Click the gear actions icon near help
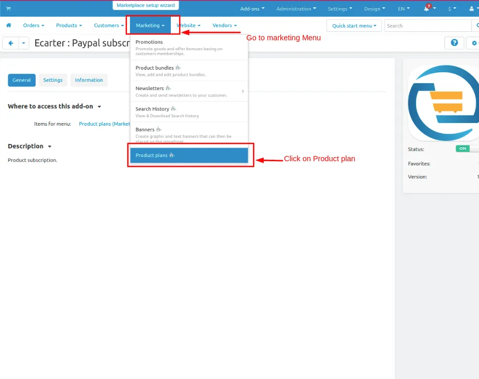Screen dimensions: 479x379 pyautogui.click(x=474, y=43)
